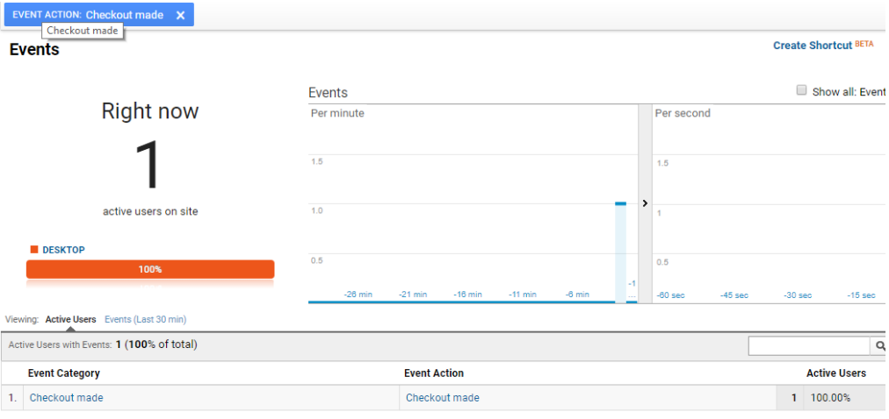The image size is (889, 419).
Task: Click the Per minute chart label
Action: tap(337, 113)
